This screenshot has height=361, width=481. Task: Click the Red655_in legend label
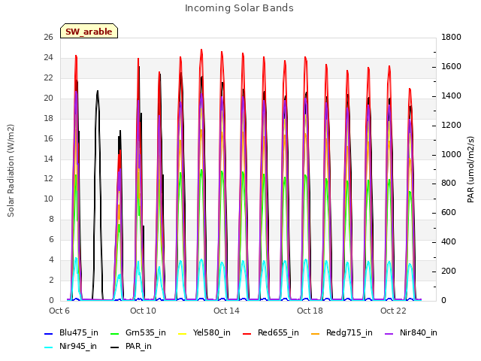[278, 332]
